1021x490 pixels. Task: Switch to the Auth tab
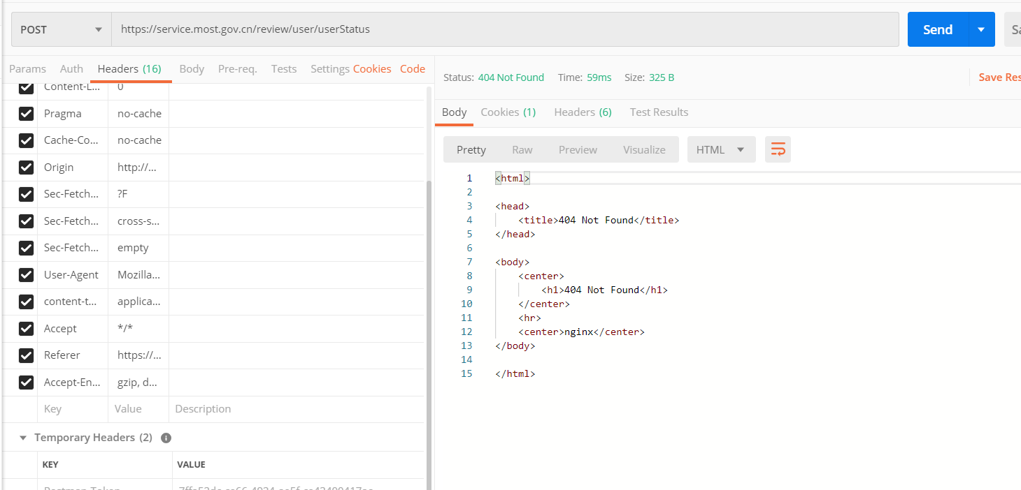coord(71,68)
